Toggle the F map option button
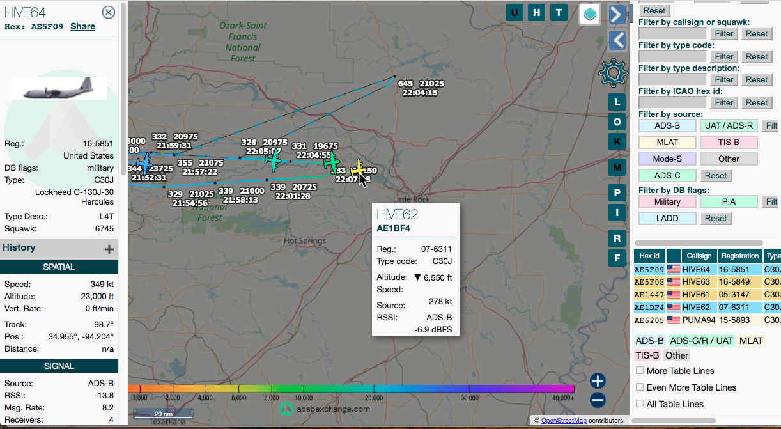Screen dimensions: 781x429 coord(617,258)
